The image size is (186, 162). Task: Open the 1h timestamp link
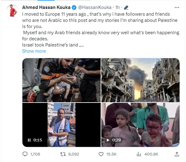[x=118, y=7]
